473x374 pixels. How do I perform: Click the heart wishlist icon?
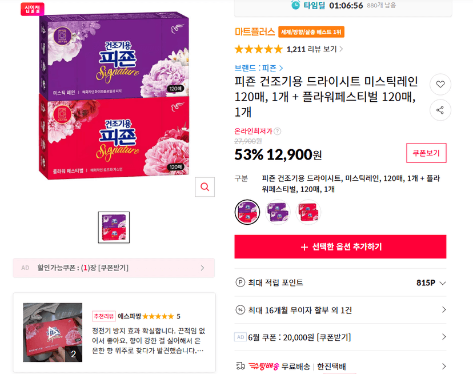(440, 84)
